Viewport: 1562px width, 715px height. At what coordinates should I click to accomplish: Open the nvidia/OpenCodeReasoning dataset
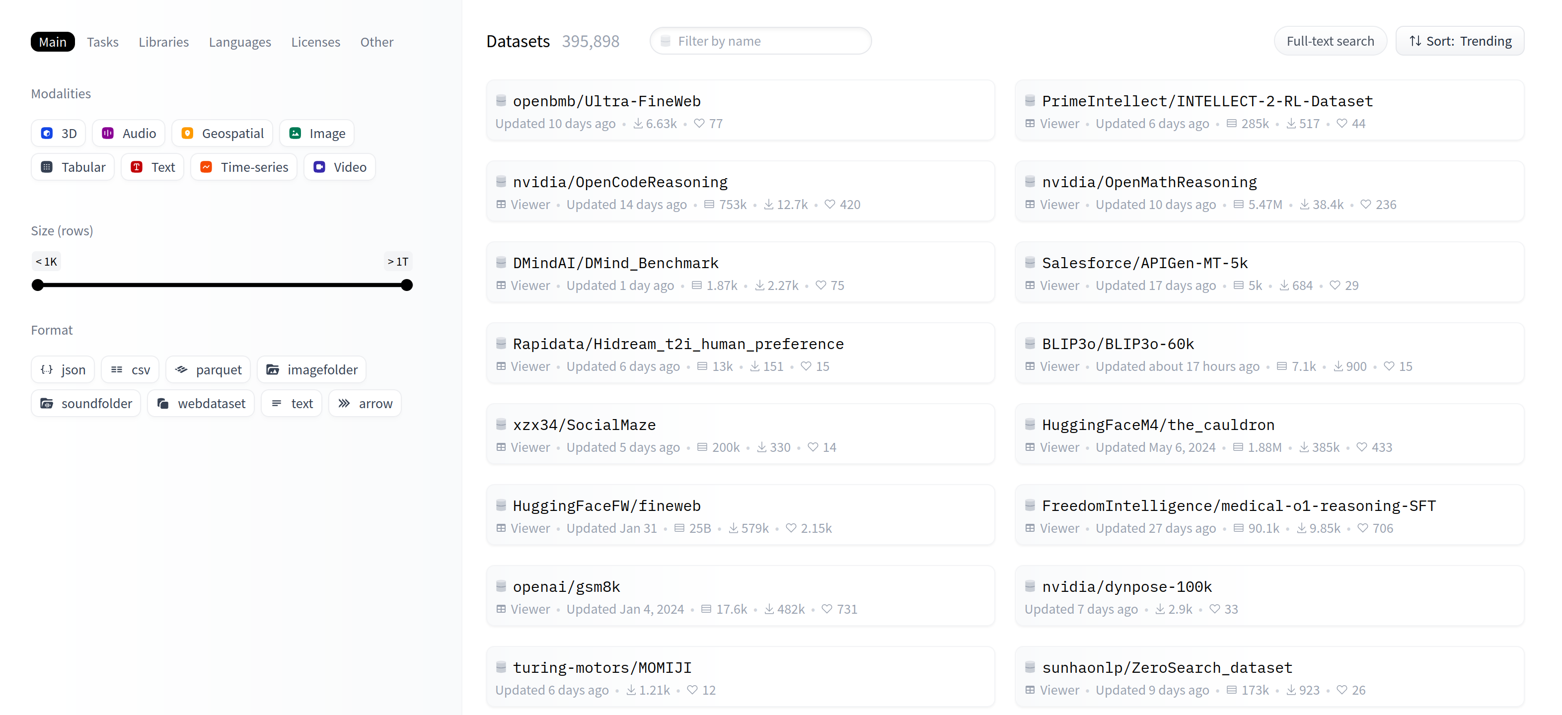click(620, 182)
